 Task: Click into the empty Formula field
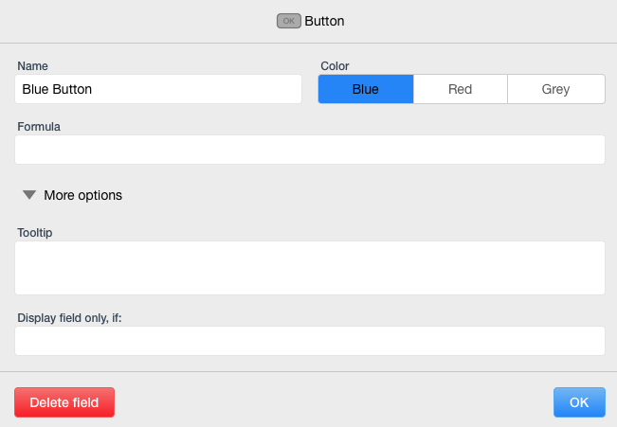coord(310,150)
